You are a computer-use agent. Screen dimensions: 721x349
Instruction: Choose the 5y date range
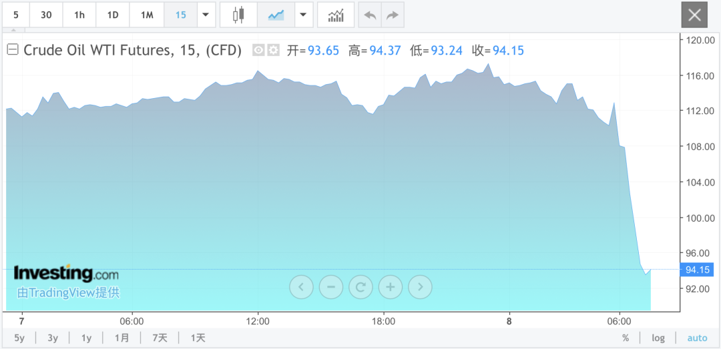click(19, 338)
